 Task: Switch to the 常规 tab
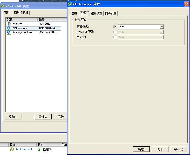[x=74, y=14]
